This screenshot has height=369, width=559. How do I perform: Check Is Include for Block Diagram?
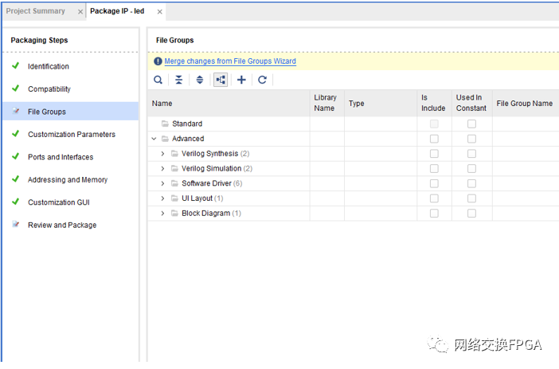(x=434, y=214)
